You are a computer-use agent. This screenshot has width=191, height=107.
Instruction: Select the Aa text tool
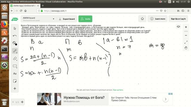tap(15, 73)
